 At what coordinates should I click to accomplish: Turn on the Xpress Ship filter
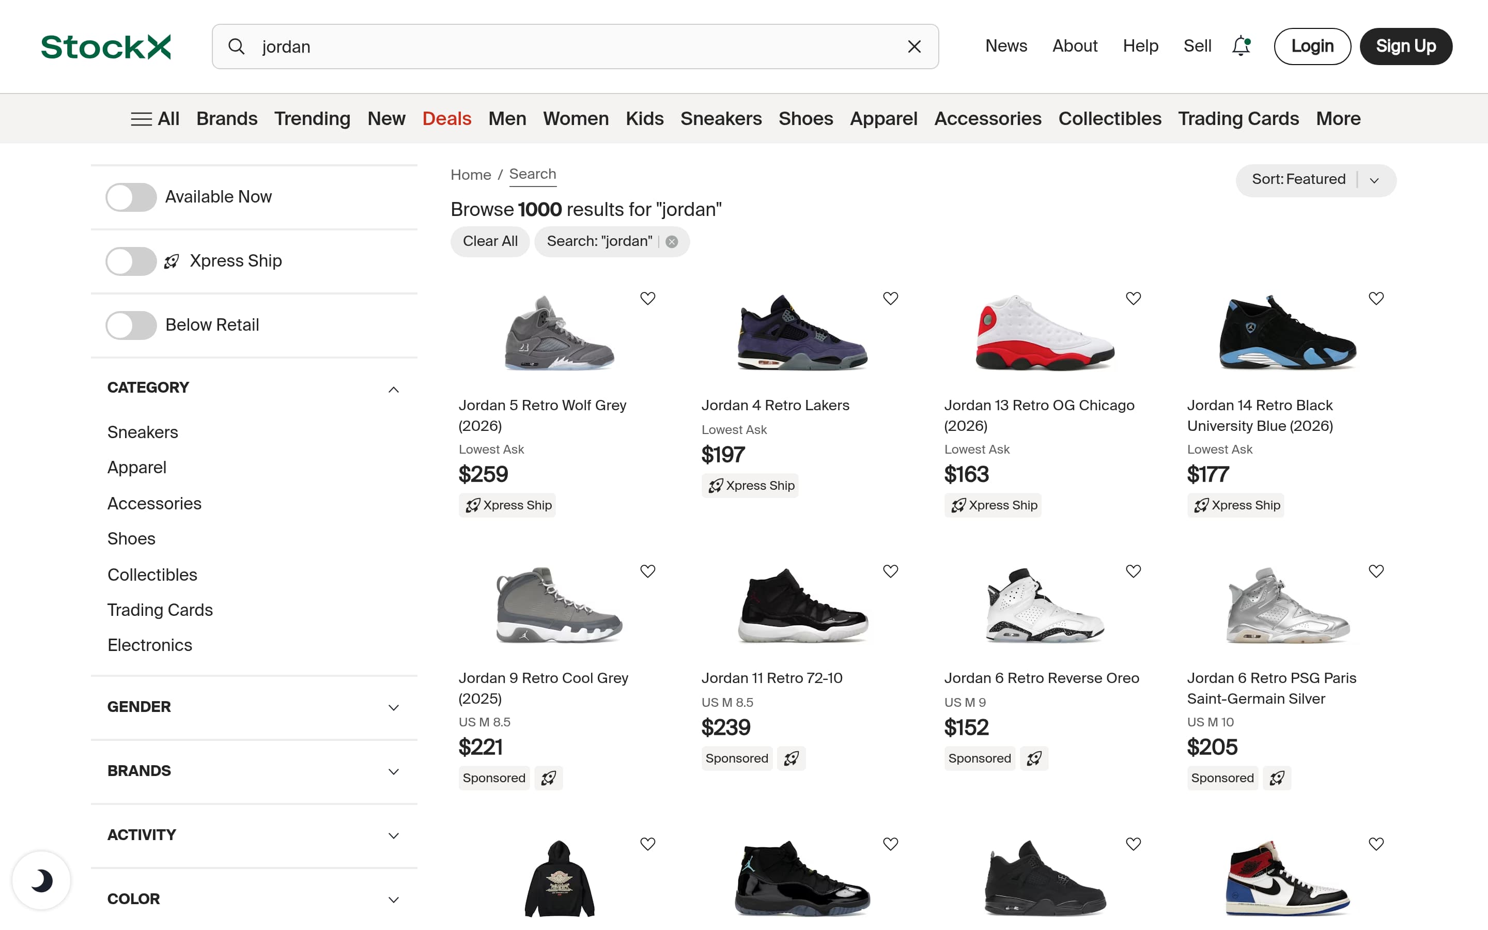pyautogui.click(x=130, y=261)
